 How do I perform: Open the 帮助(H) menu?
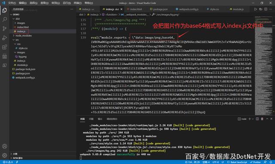click(x=89, y=3)
